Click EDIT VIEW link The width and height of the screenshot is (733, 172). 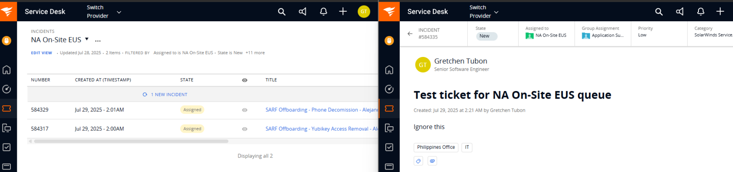pyautogui.click(x=42, y=53)
